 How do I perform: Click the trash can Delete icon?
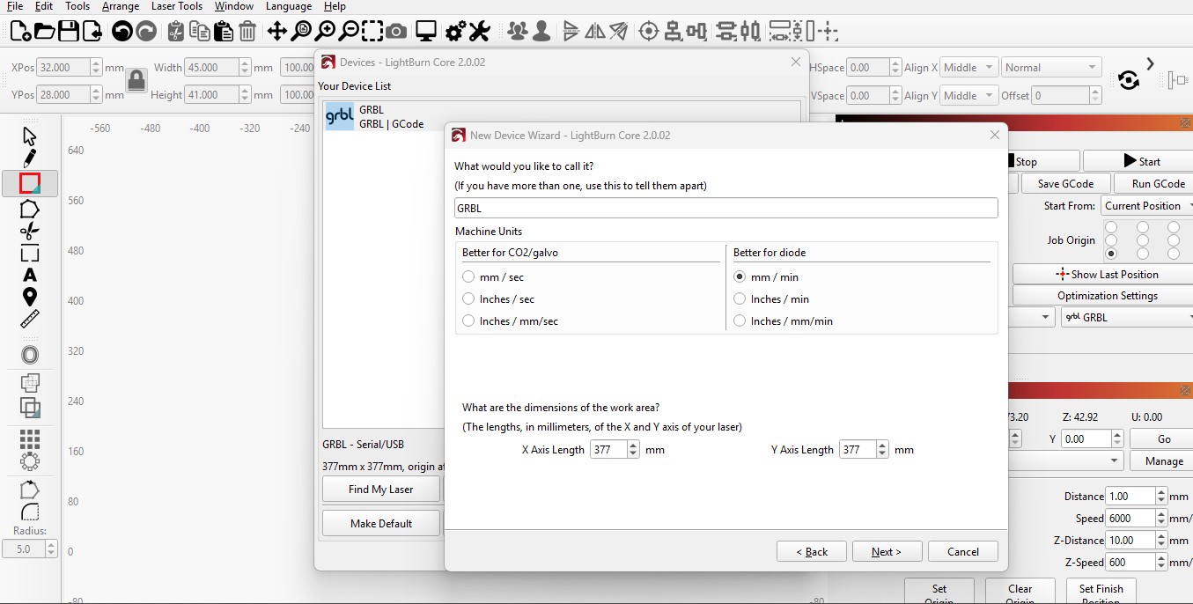[x=247, y=32]
